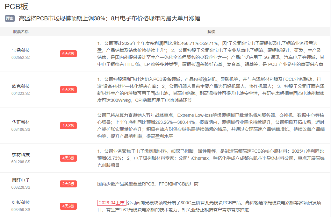Click stock code 601208.SS
Viewport: 331px width, 217px height.
tap(21, 162)
